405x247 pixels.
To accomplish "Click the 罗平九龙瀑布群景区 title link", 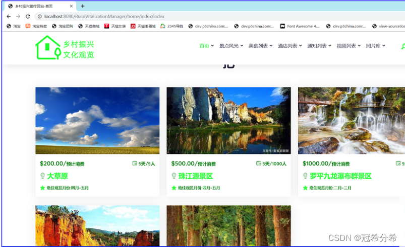I will (340, 176).
